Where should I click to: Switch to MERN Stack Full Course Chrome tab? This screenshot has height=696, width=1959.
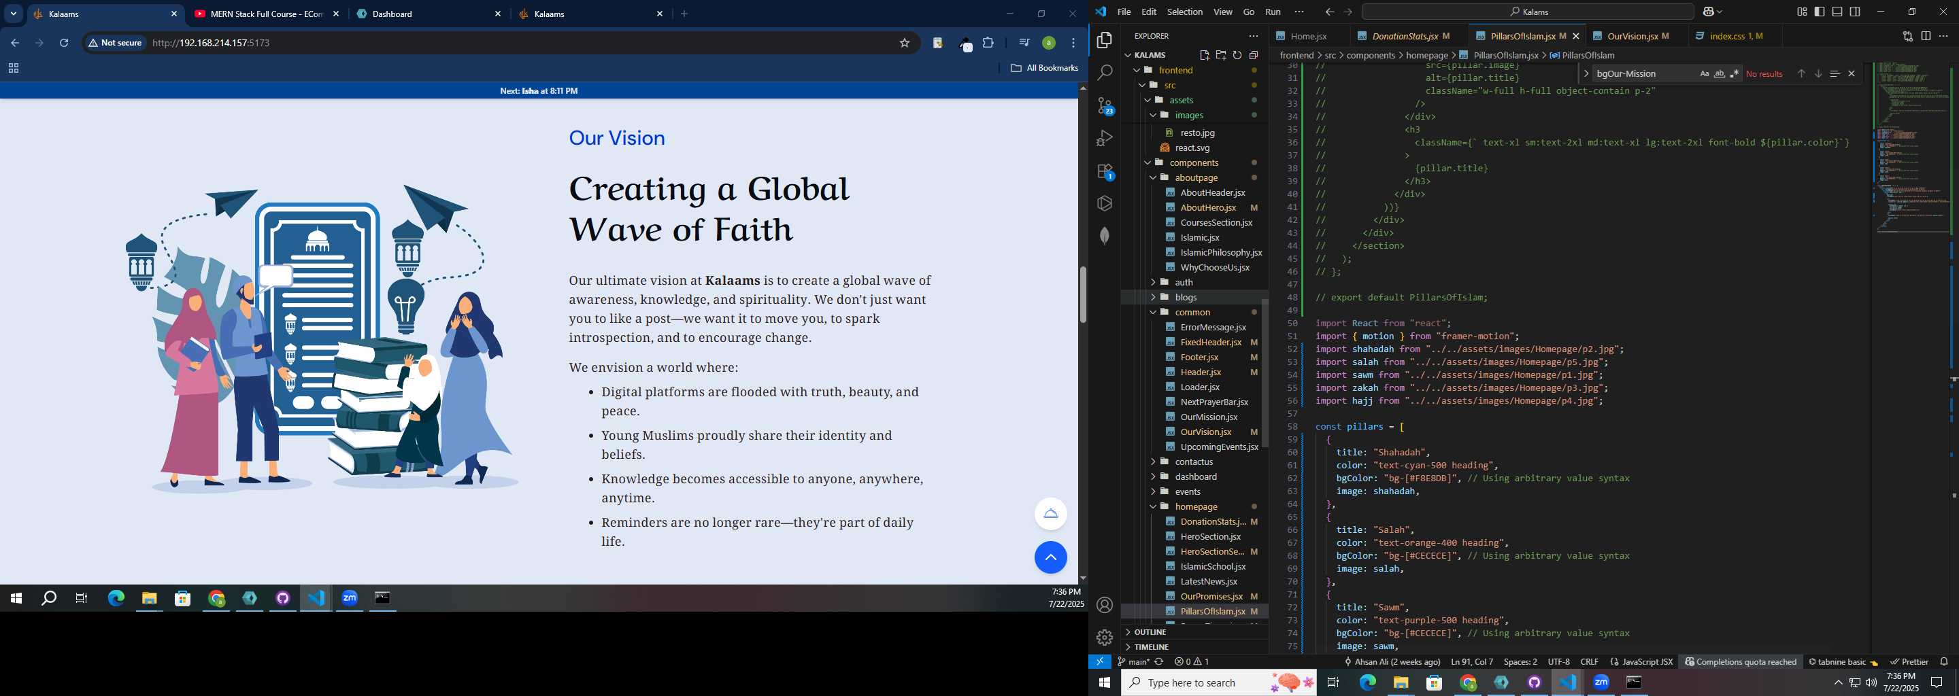pyautogui.click(x=266, y=14)
